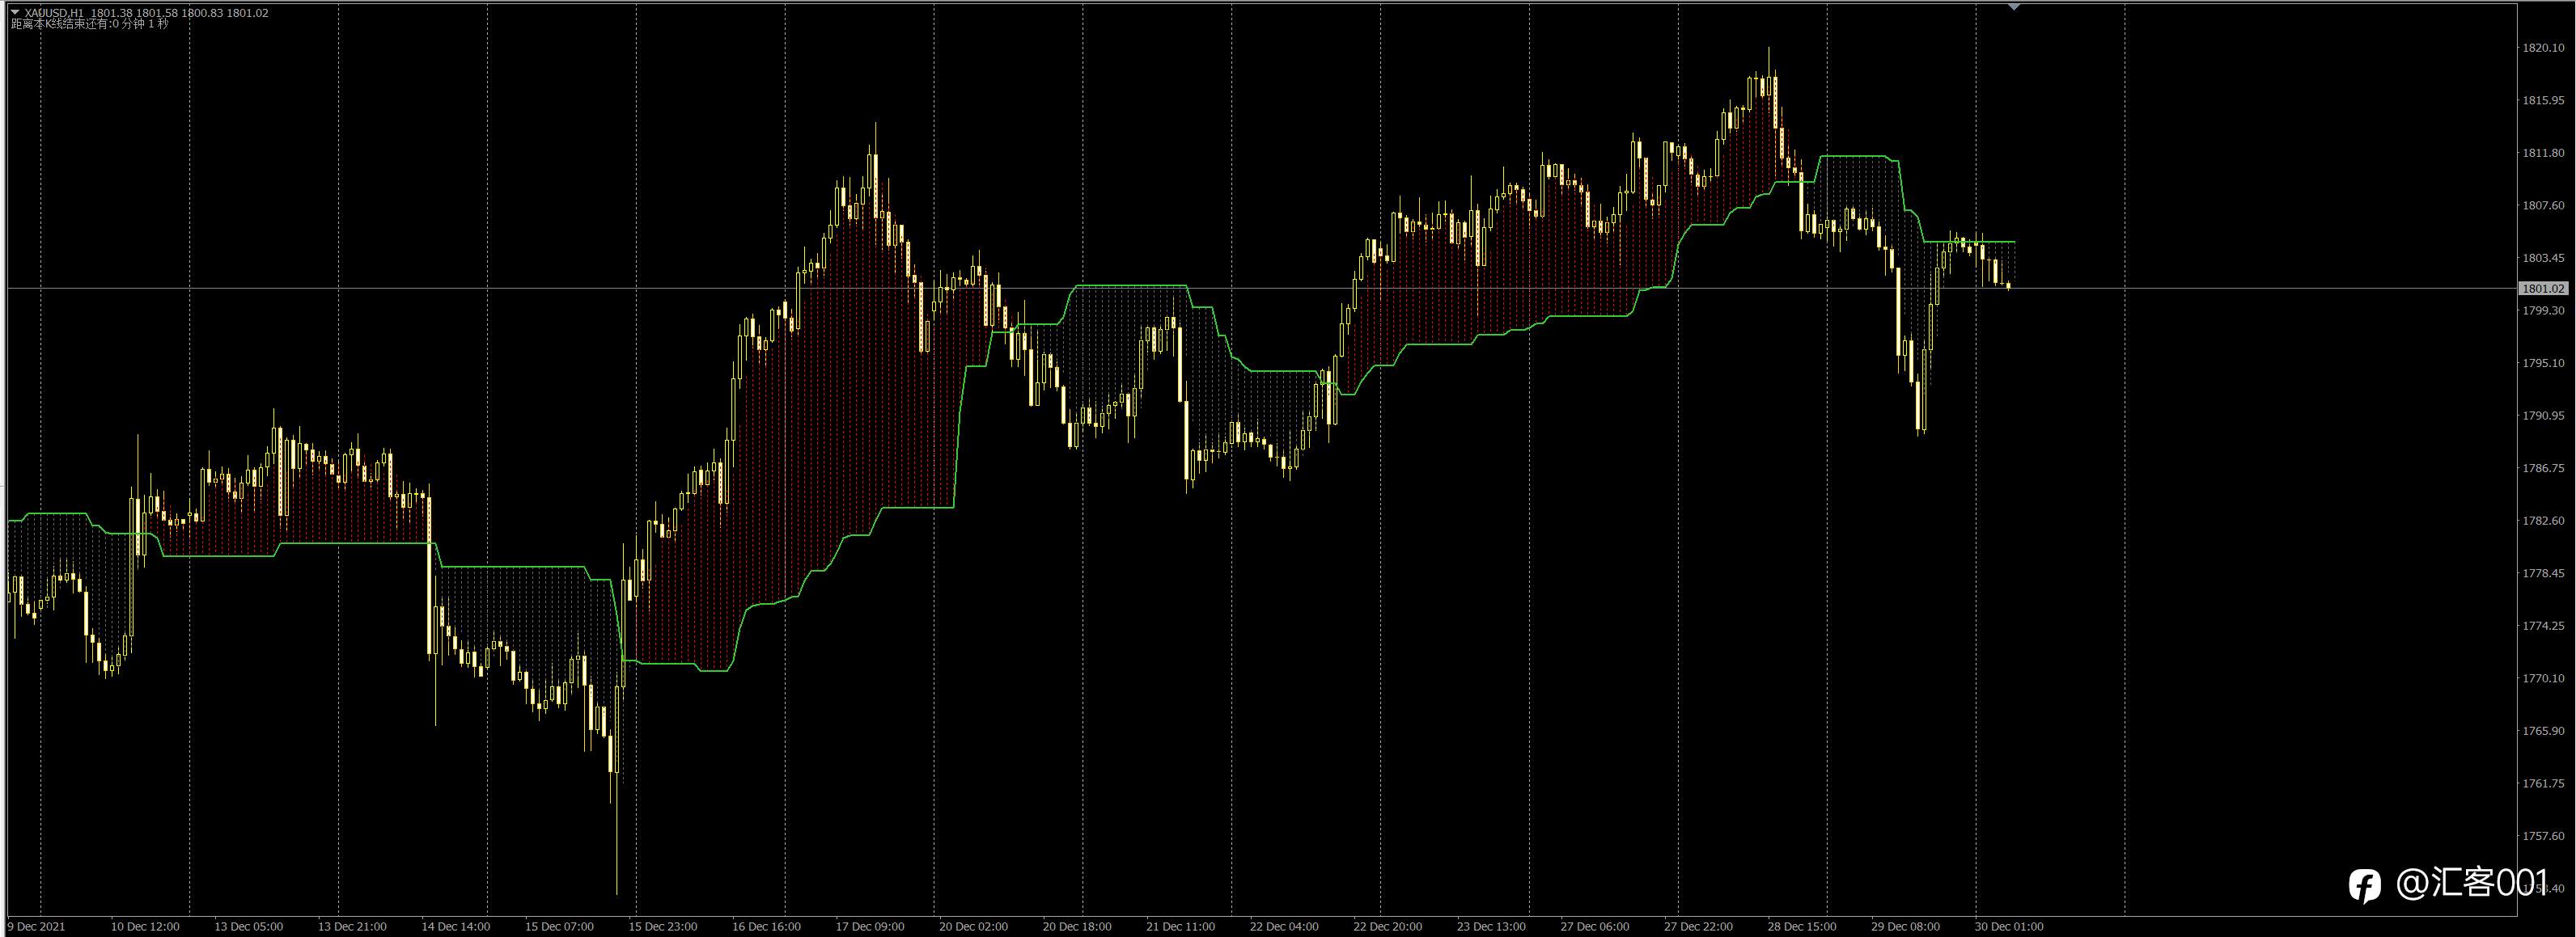Click price scale value 1790.95
The height and width of the screenshot is (937, 2576).
tap(2542, 416)
